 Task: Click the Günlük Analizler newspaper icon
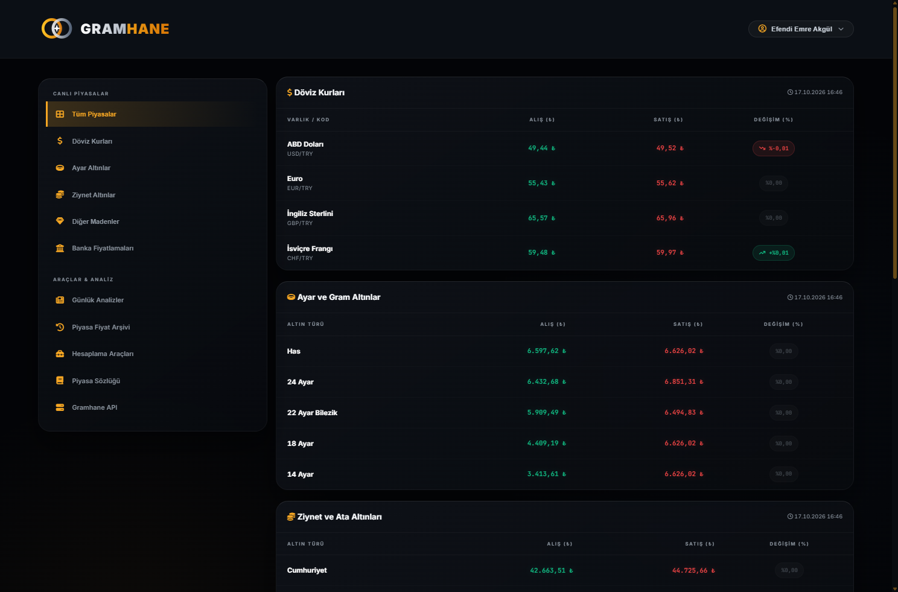coord(60,300)
